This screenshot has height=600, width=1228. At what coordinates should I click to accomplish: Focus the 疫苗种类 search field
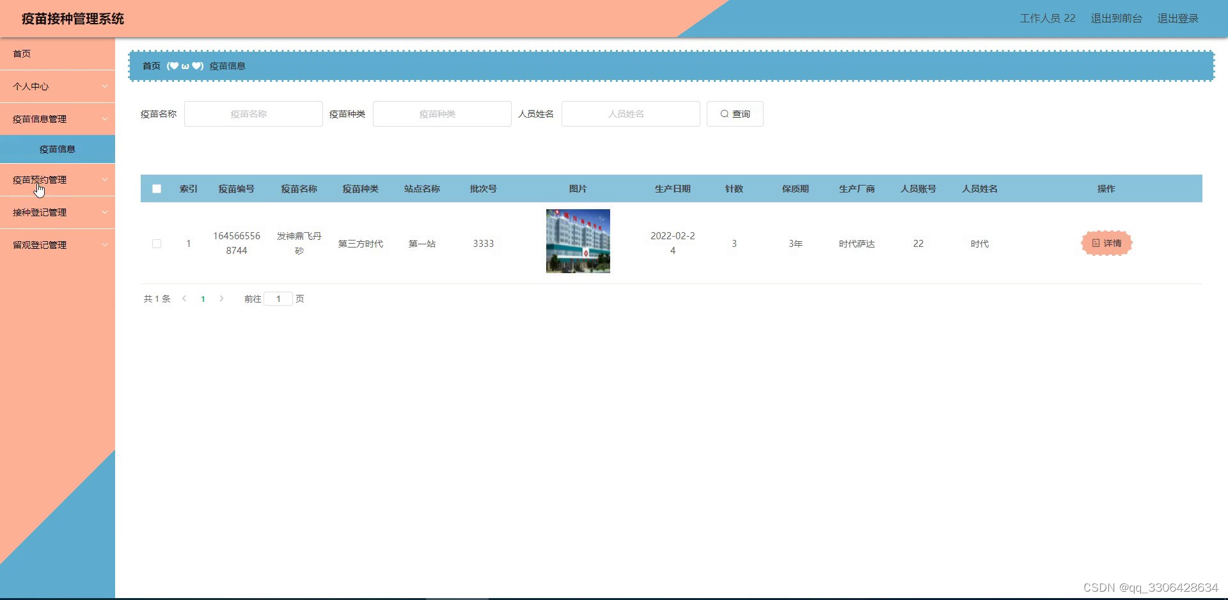(442, 114)
